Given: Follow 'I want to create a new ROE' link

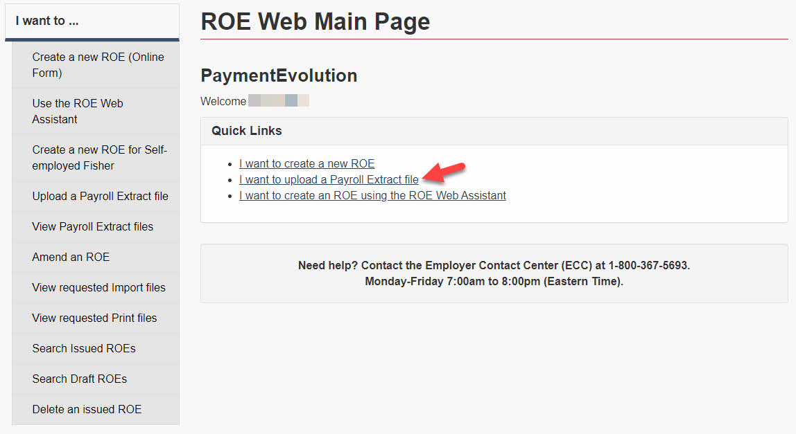Looking at the screenshot, I should pos(306,164).
